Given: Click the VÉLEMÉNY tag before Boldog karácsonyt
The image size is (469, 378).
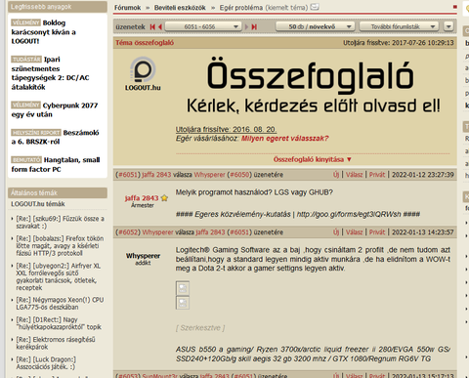Looking at the screenshot, I should pos(26,22).
